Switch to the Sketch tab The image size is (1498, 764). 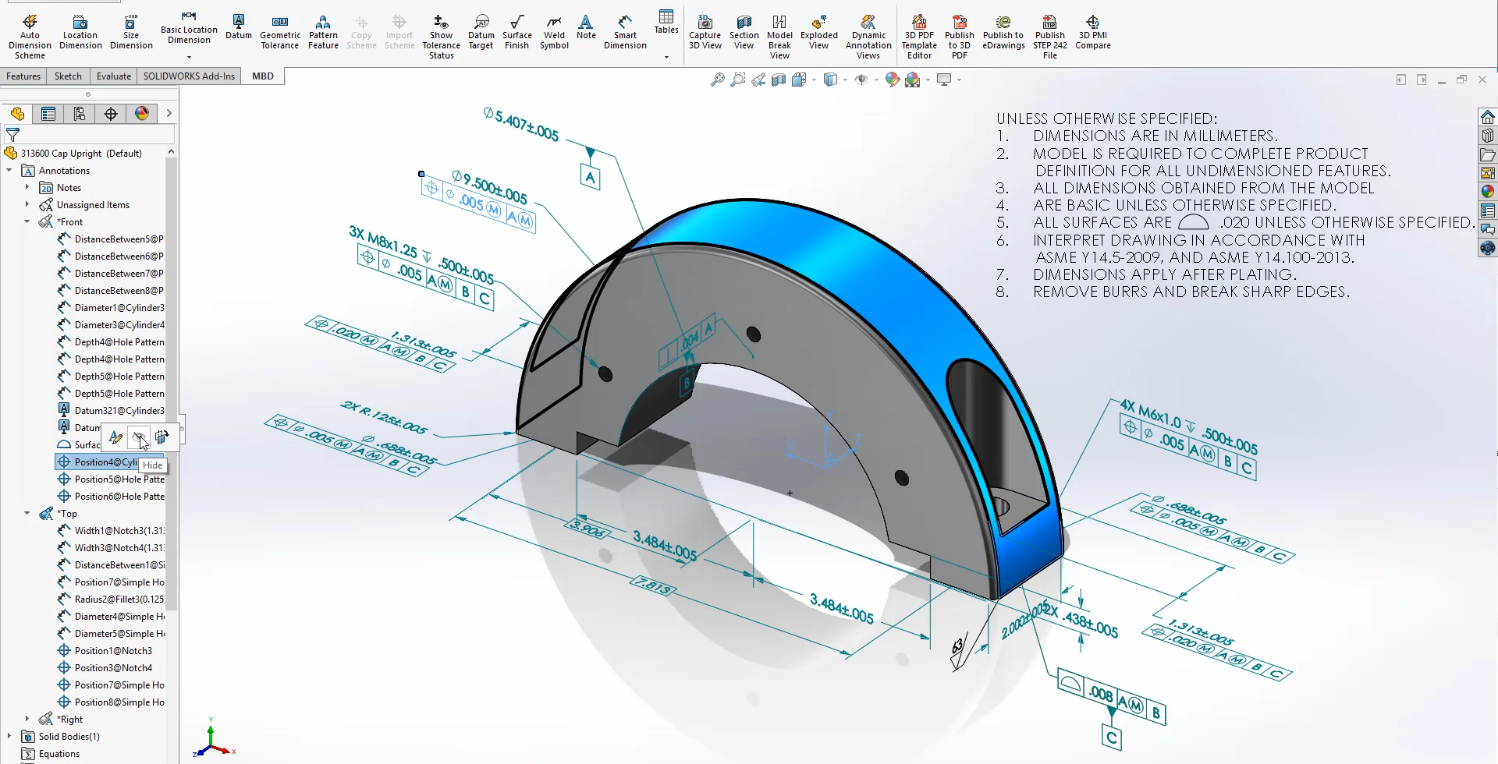click(x=68, y=76)
